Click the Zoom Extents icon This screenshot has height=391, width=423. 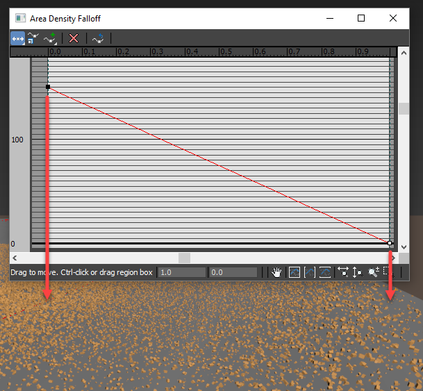click(295, 272)
